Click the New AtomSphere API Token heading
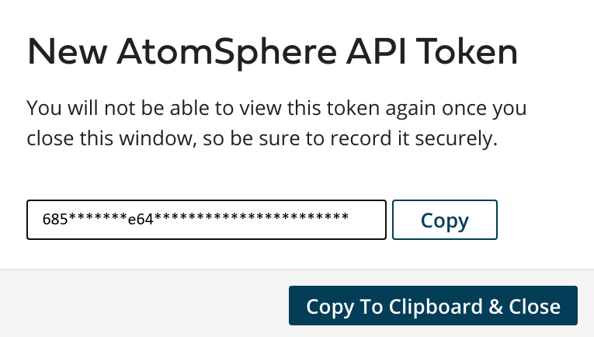The width and height of the screenshot is (594, 337). (x=273, y=52)
